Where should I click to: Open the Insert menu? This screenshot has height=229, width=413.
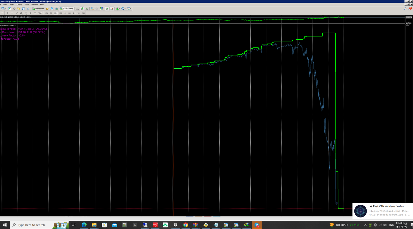(x=12, y=4)
